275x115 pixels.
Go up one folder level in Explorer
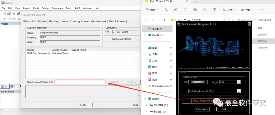pos(164,20)
